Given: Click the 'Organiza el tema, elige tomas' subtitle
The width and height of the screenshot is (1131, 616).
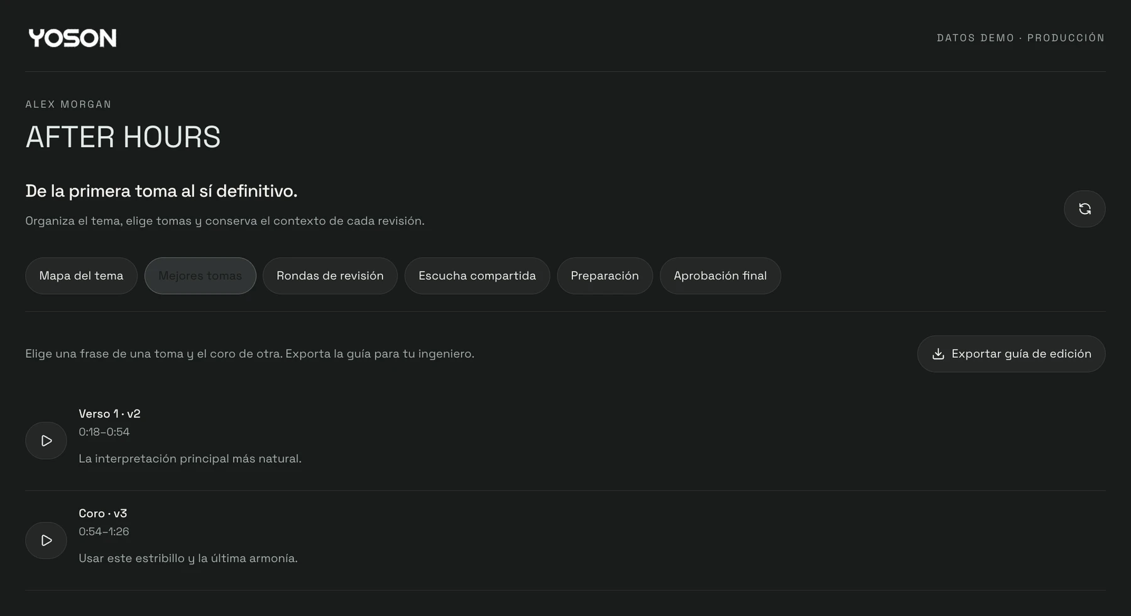Looking at the screenshot, I should pos(225,221).
